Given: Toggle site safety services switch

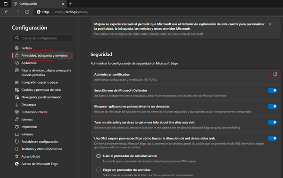Looking at the screenshot, I should click(x=272, y=122).
